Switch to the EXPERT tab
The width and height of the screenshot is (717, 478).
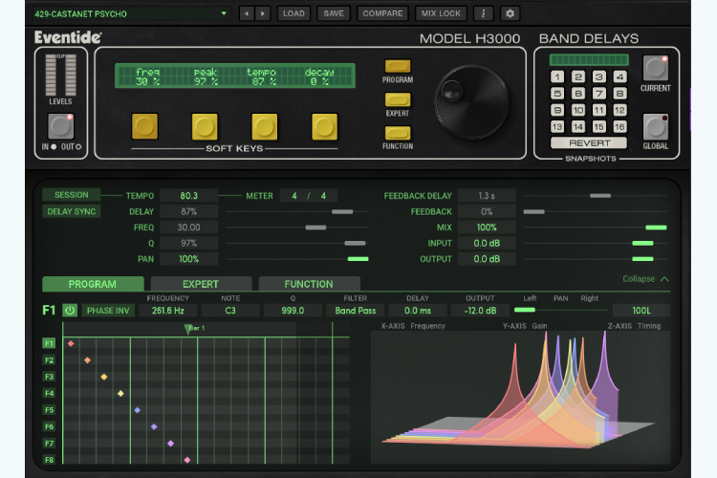pos(201,284)
